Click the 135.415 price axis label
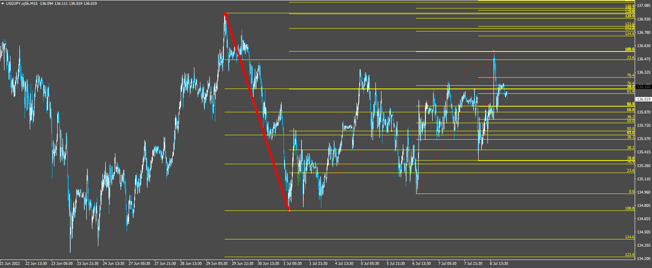The image size is (652, 268). pos(644,152)
